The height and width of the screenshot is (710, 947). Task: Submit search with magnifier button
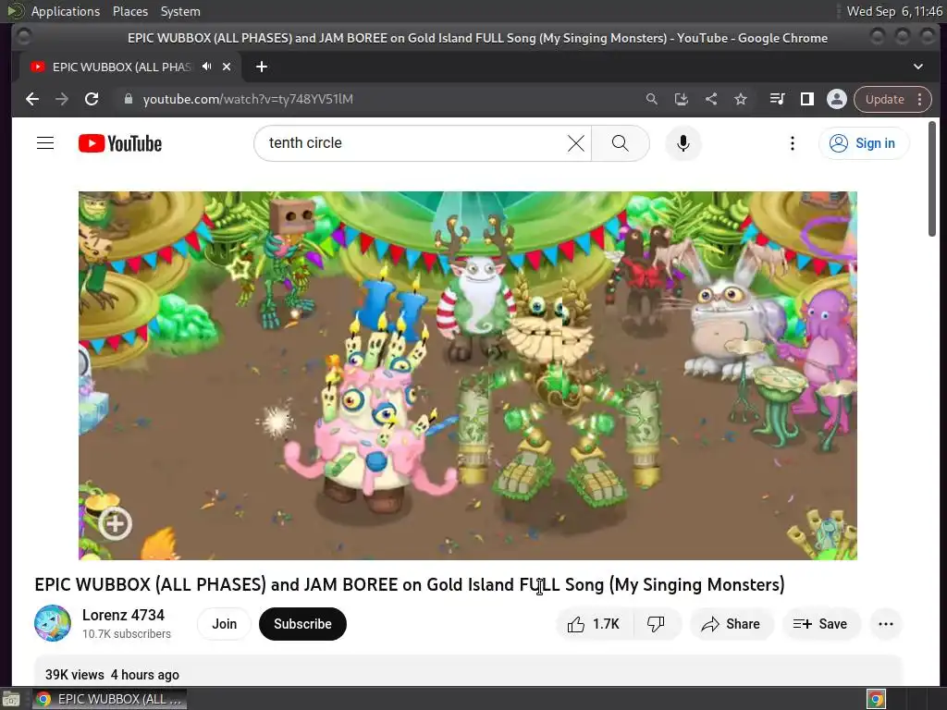click(x=621, y=143)
